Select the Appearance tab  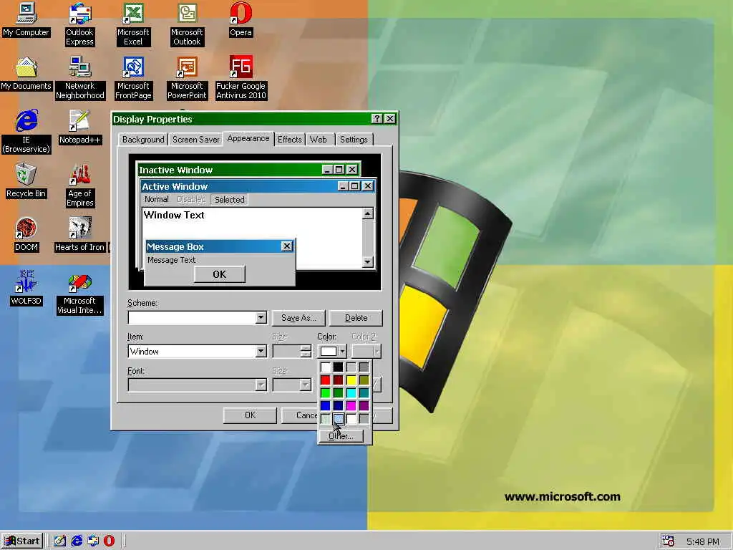[x=248, y=138]
